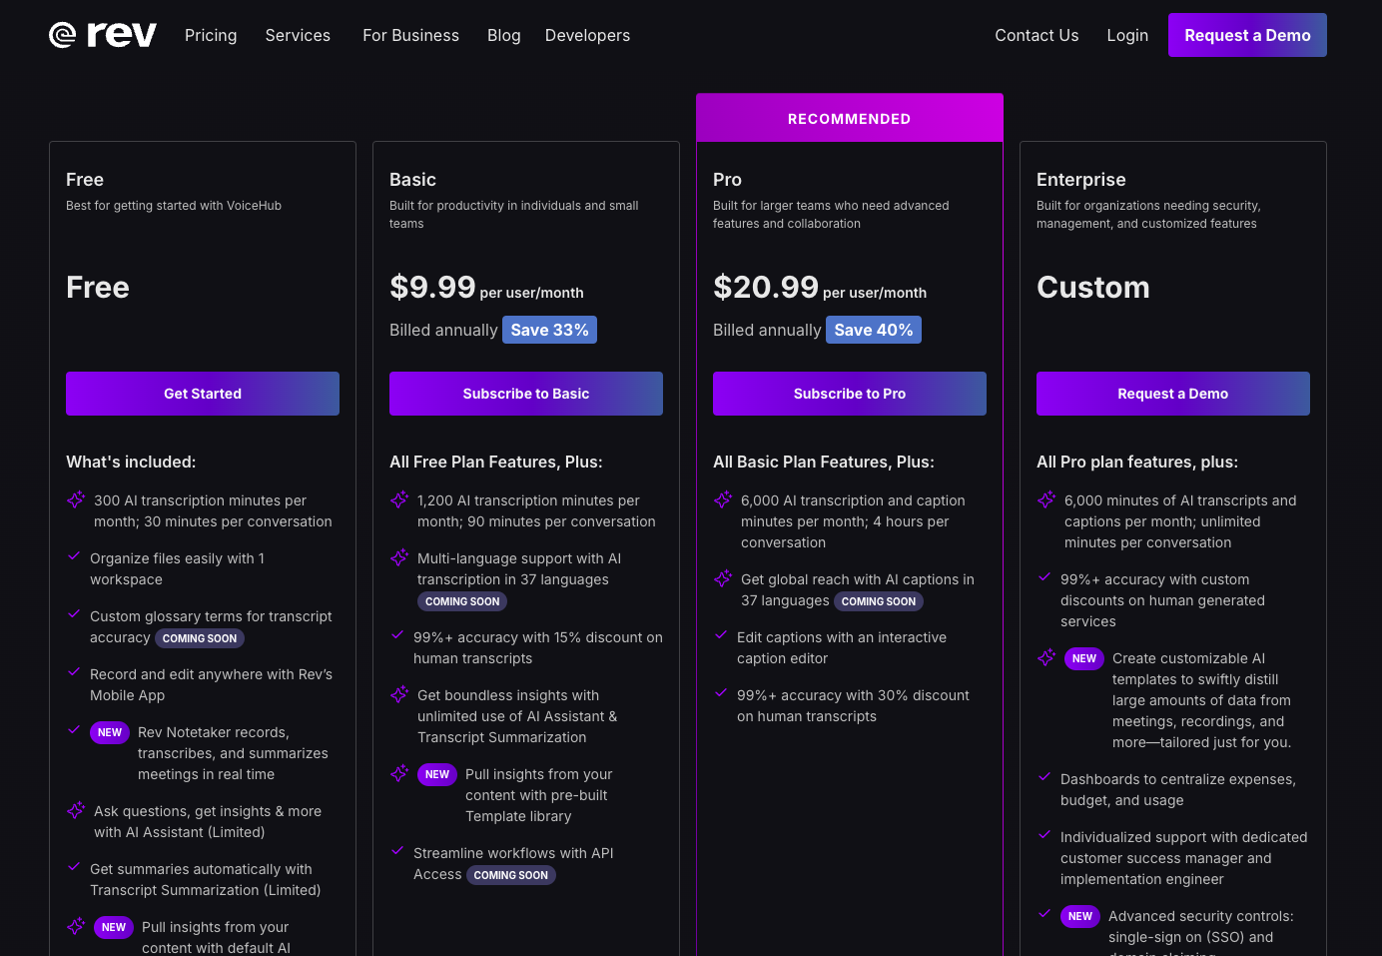Click the 'What's included:' heading
Viewport: 1382px width, 956px height.
131,462
